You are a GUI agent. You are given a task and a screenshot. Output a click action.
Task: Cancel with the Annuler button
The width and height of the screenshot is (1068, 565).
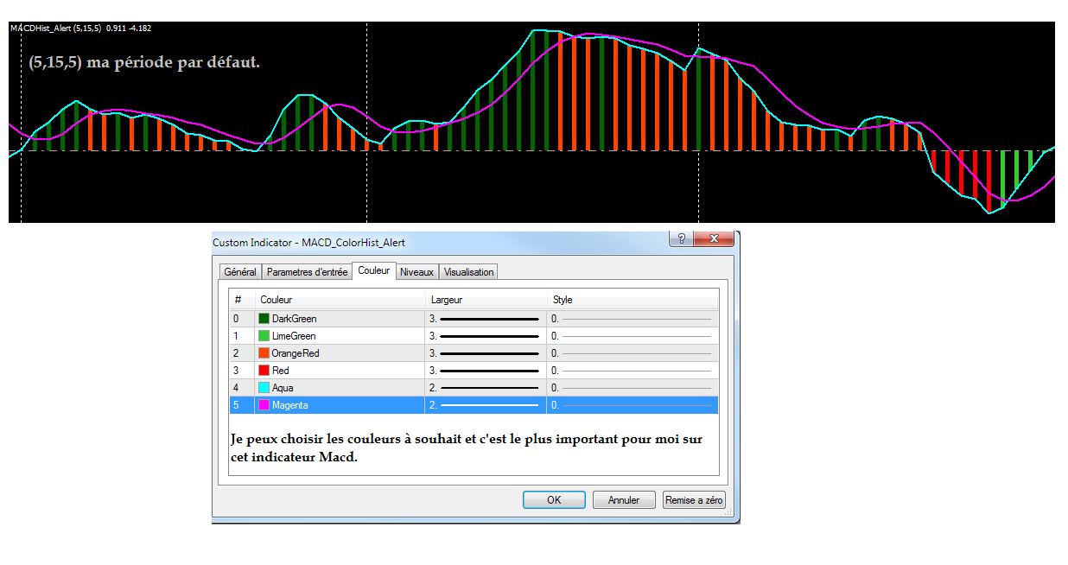624,500
